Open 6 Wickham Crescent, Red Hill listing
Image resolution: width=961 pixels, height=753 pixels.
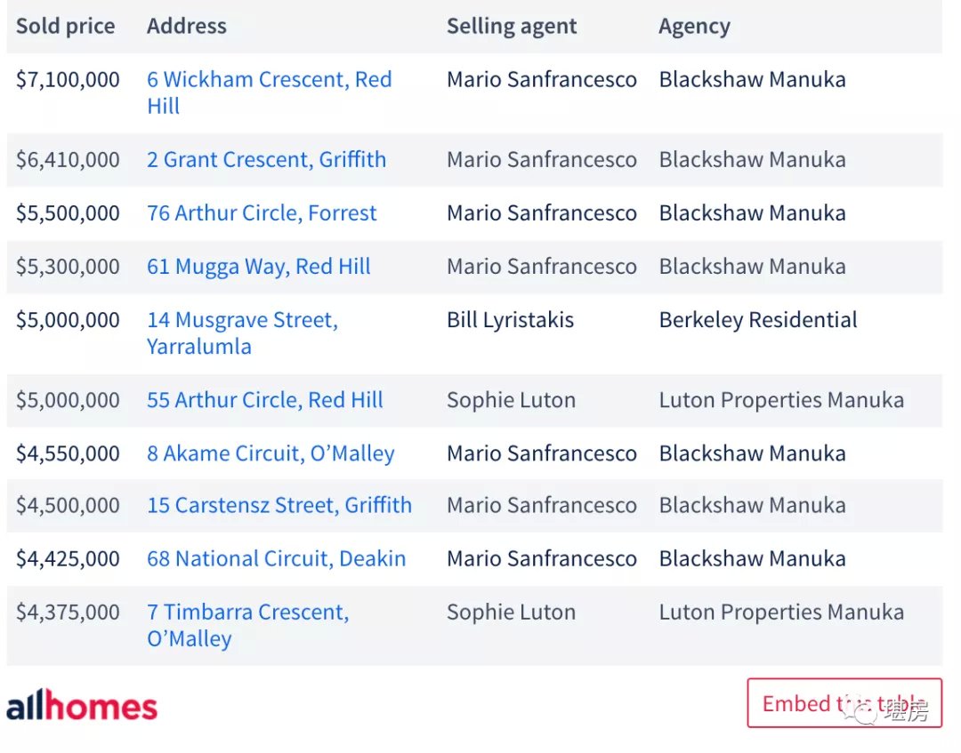269,92
